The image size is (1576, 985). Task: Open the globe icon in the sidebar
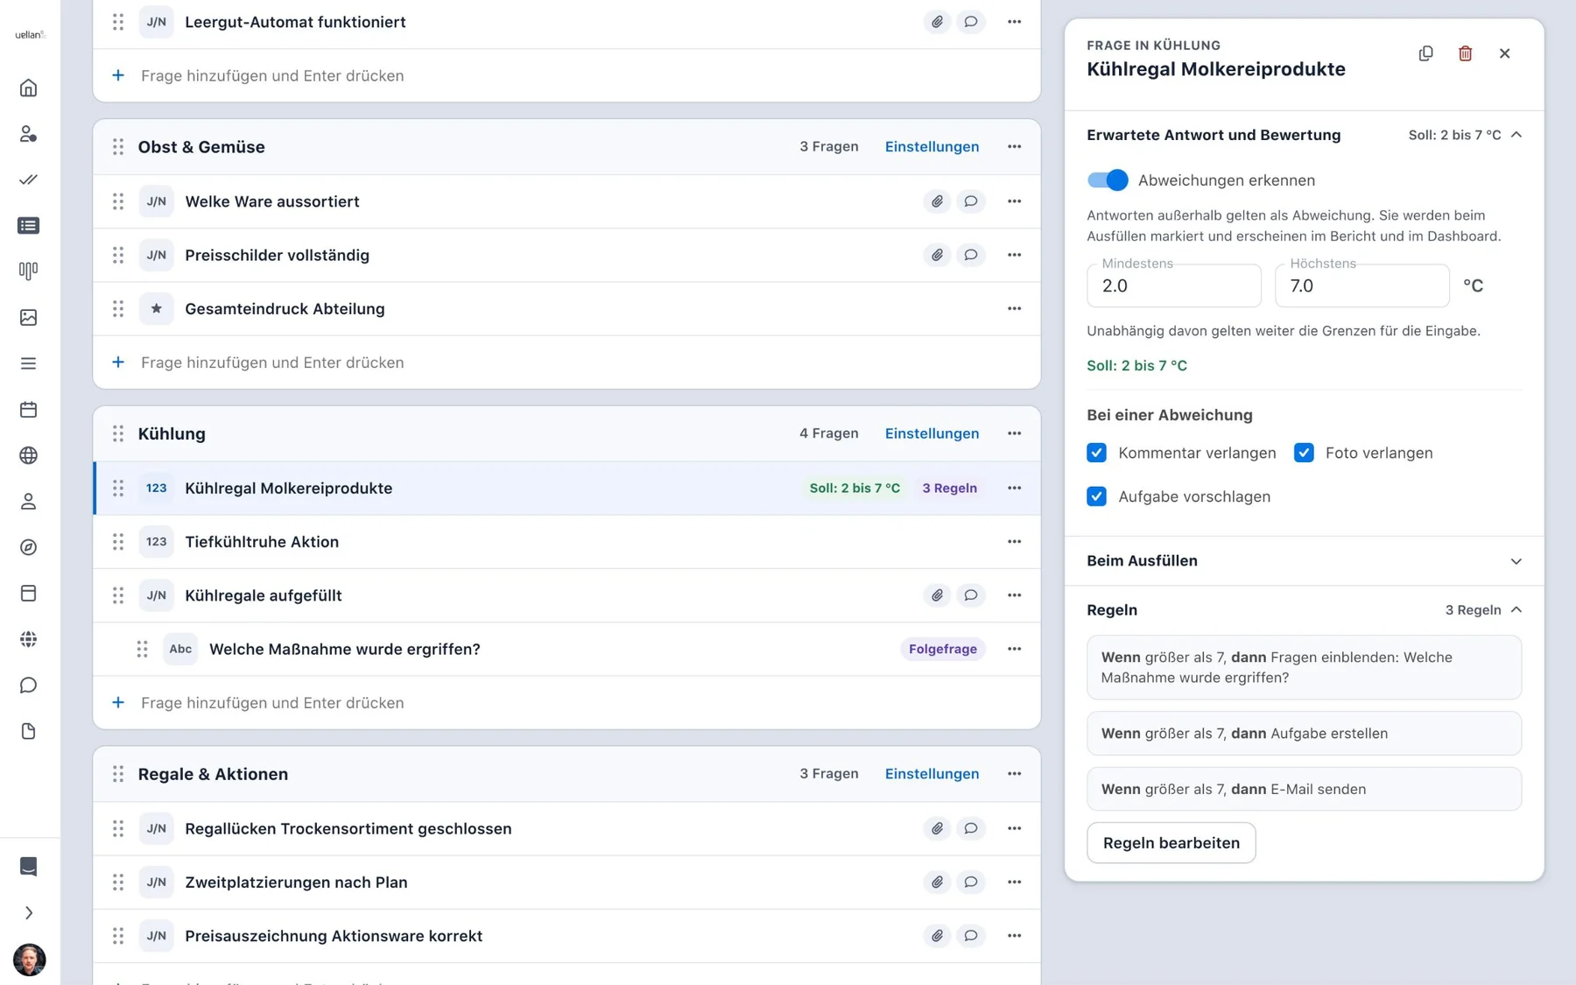(x=28, y=455)
